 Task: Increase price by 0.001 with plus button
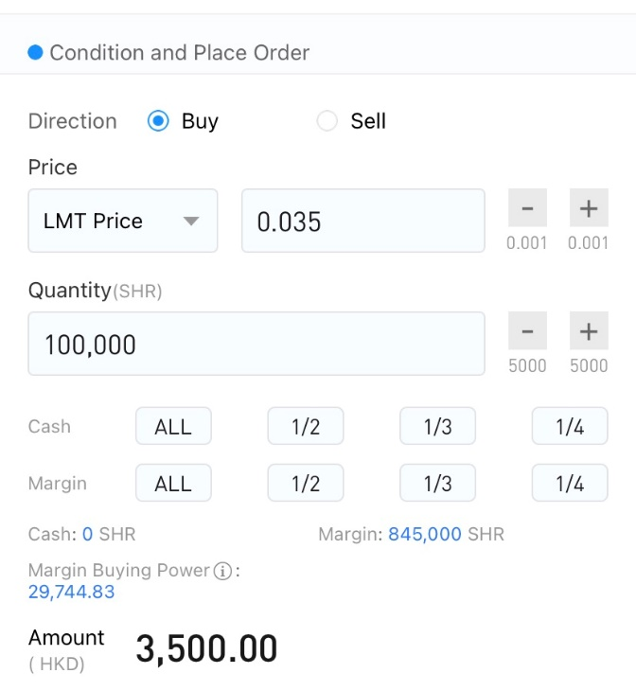tap(589, 207)
